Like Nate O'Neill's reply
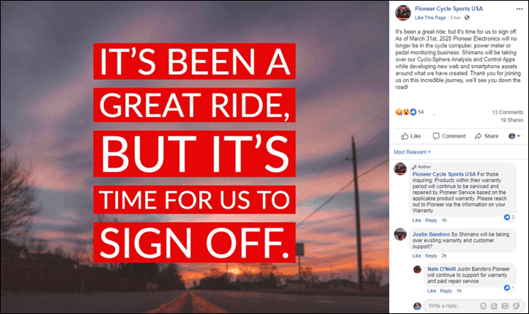Image resolution: width=529 pixels, height=314 pixels. 432,291
